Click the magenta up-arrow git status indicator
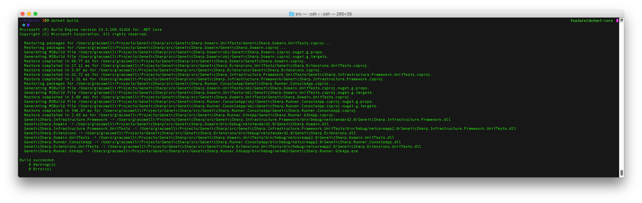 point(617,21)
